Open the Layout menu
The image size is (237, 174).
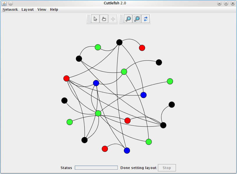[28, 10]
